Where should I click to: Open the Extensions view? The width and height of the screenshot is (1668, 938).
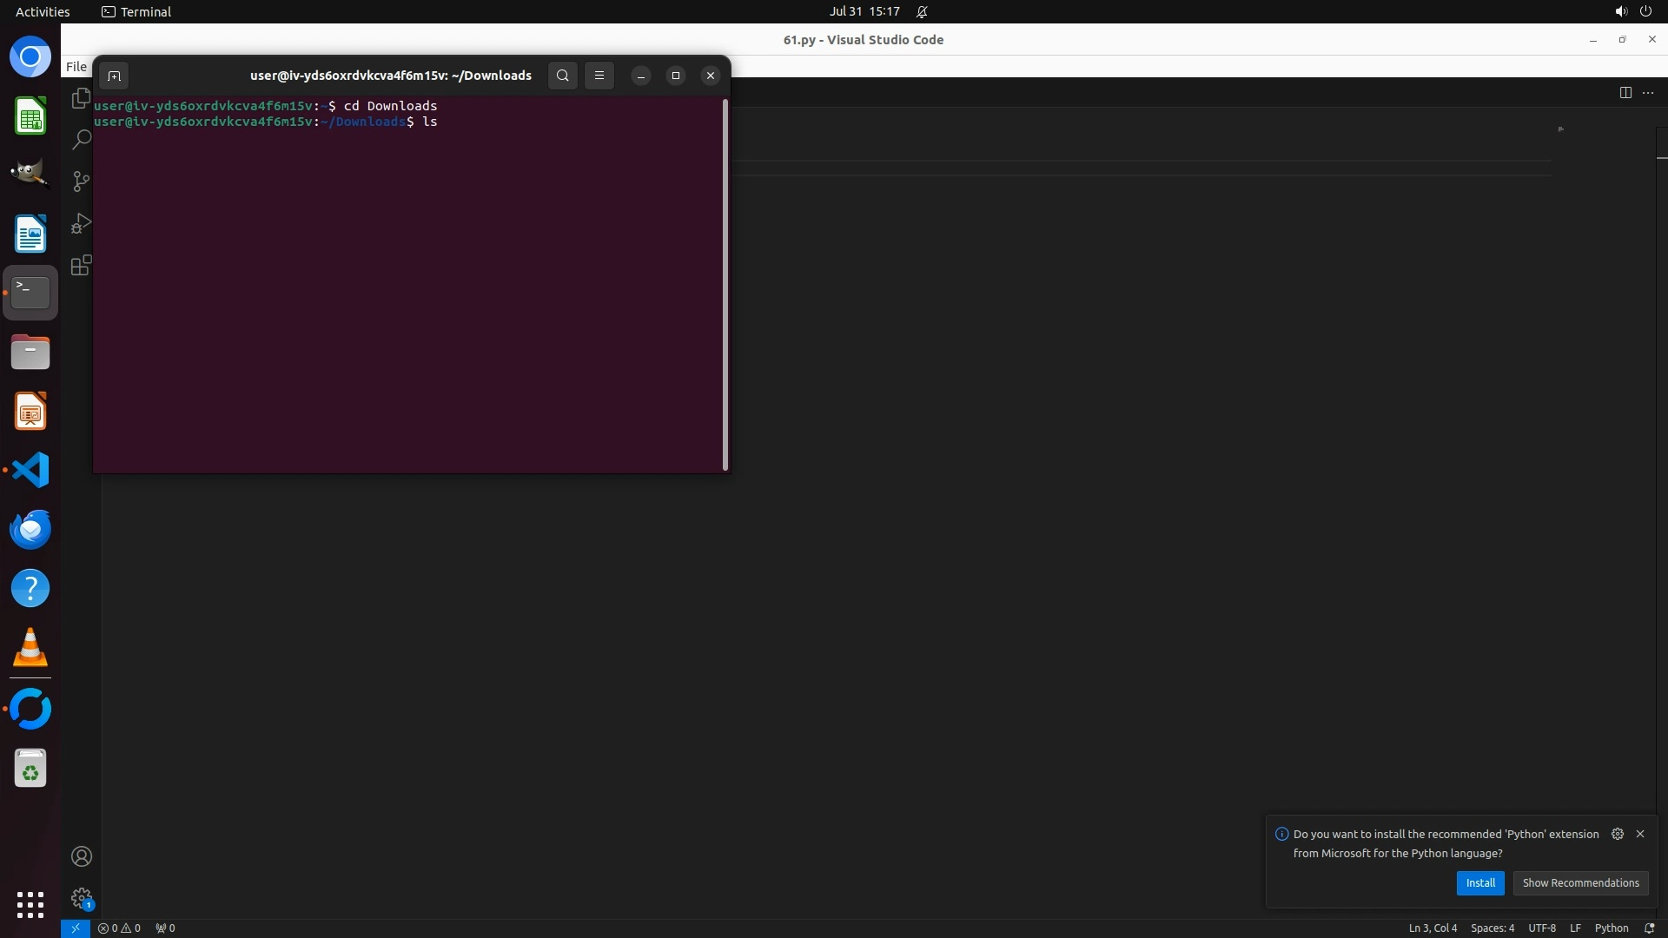pos(81,266)
